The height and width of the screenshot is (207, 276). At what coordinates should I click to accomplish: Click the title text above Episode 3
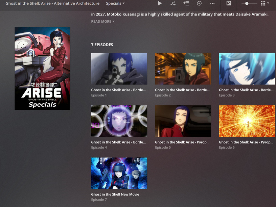point(246,90)
